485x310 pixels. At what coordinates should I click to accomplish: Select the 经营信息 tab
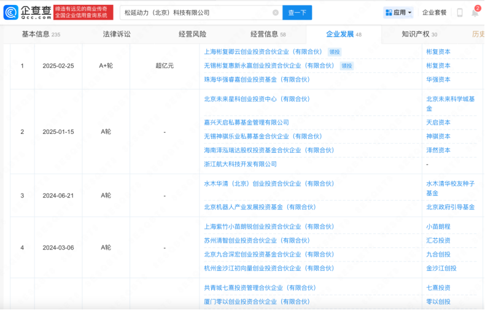click(x=268, y=34)
